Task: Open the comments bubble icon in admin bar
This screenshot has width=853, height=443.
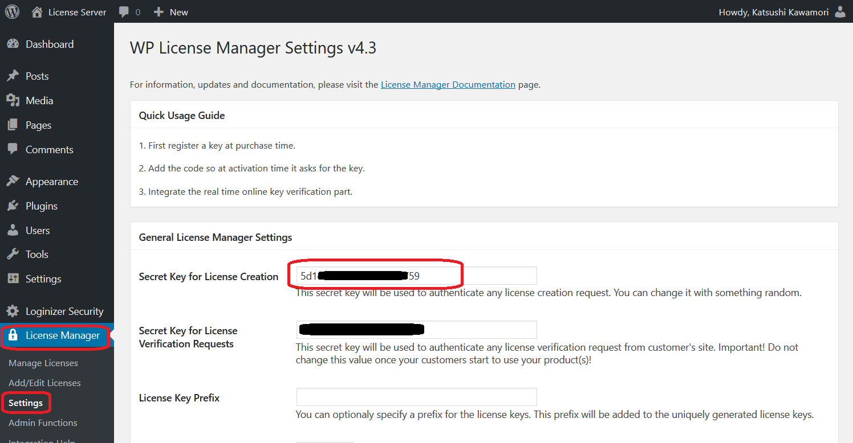Action: point(124,12)
